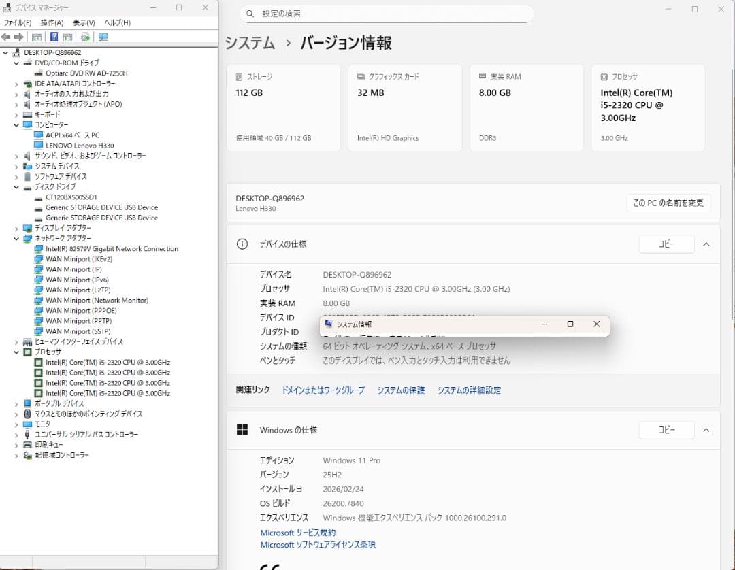Click この PC の名前を変更 button
This screenshot has height=570, width=735.
[668, 203]
